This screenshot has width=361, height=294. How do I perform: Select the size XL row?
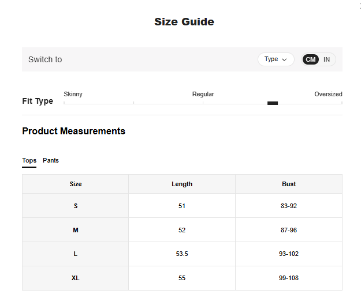point(76,278)
